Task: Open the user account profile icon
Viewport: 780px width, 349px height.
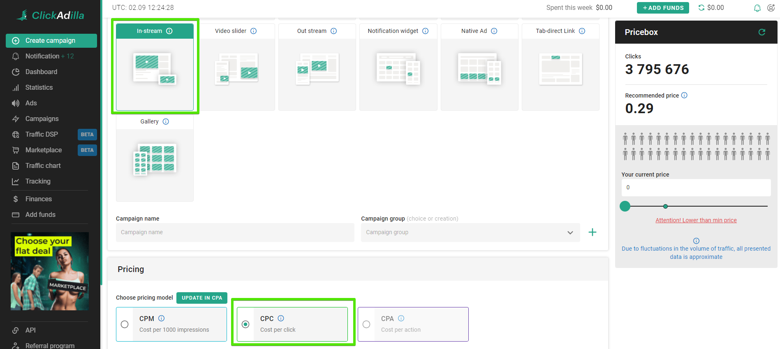Action: 771,8
